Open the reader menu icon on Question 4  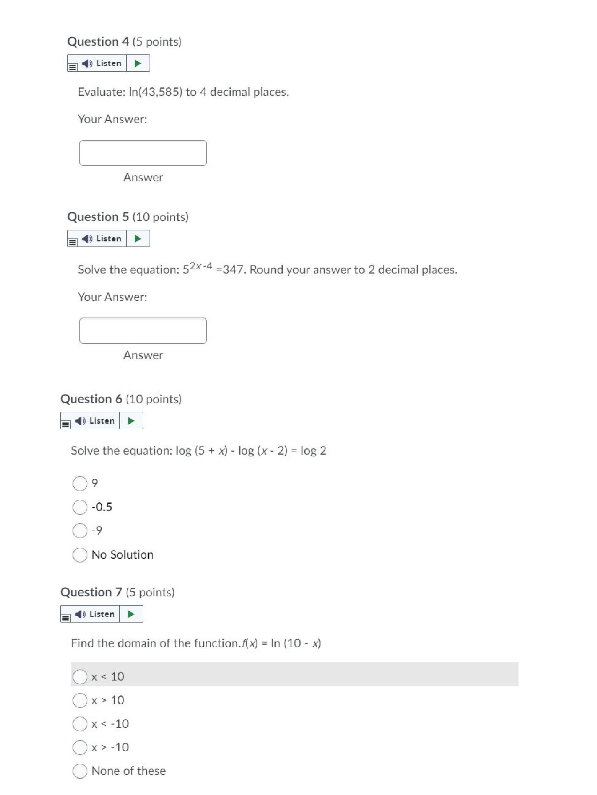[x=72, y=67]
